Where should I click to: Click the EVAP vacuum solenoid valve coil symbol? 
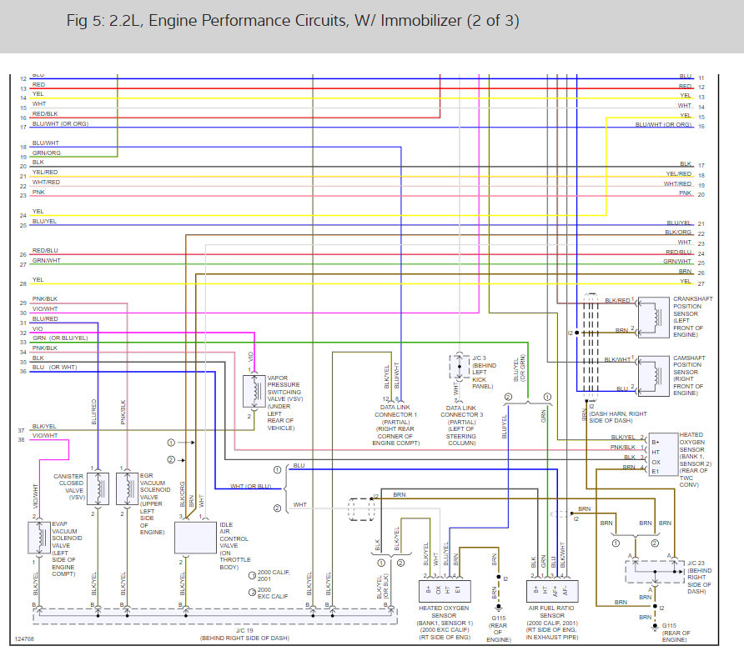(39, 538)
